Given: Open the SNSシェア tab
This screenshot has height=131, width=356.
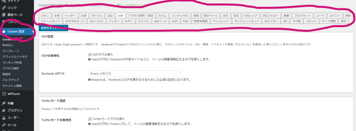Looking at the screenshot, I should click(x=250, y=16).
